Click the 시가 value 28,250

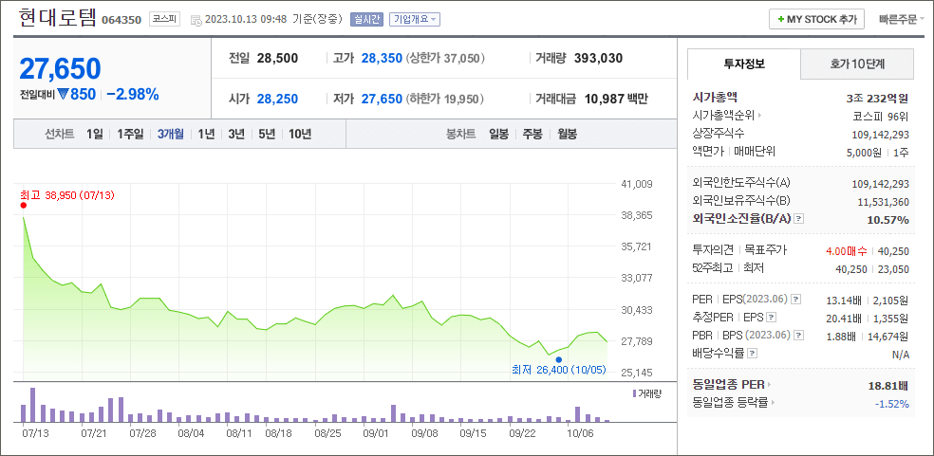277,100
